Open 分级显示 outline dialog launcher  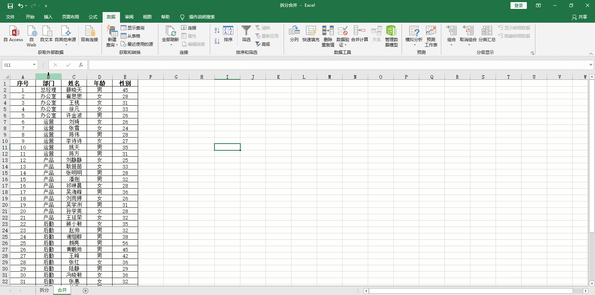tap(533, 53)
